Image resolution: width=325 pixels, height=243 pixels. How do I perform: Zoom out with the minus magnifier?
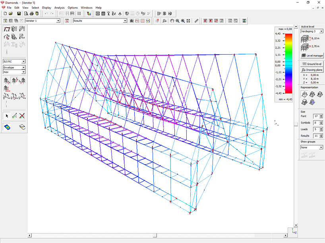[x=178, y=21]
